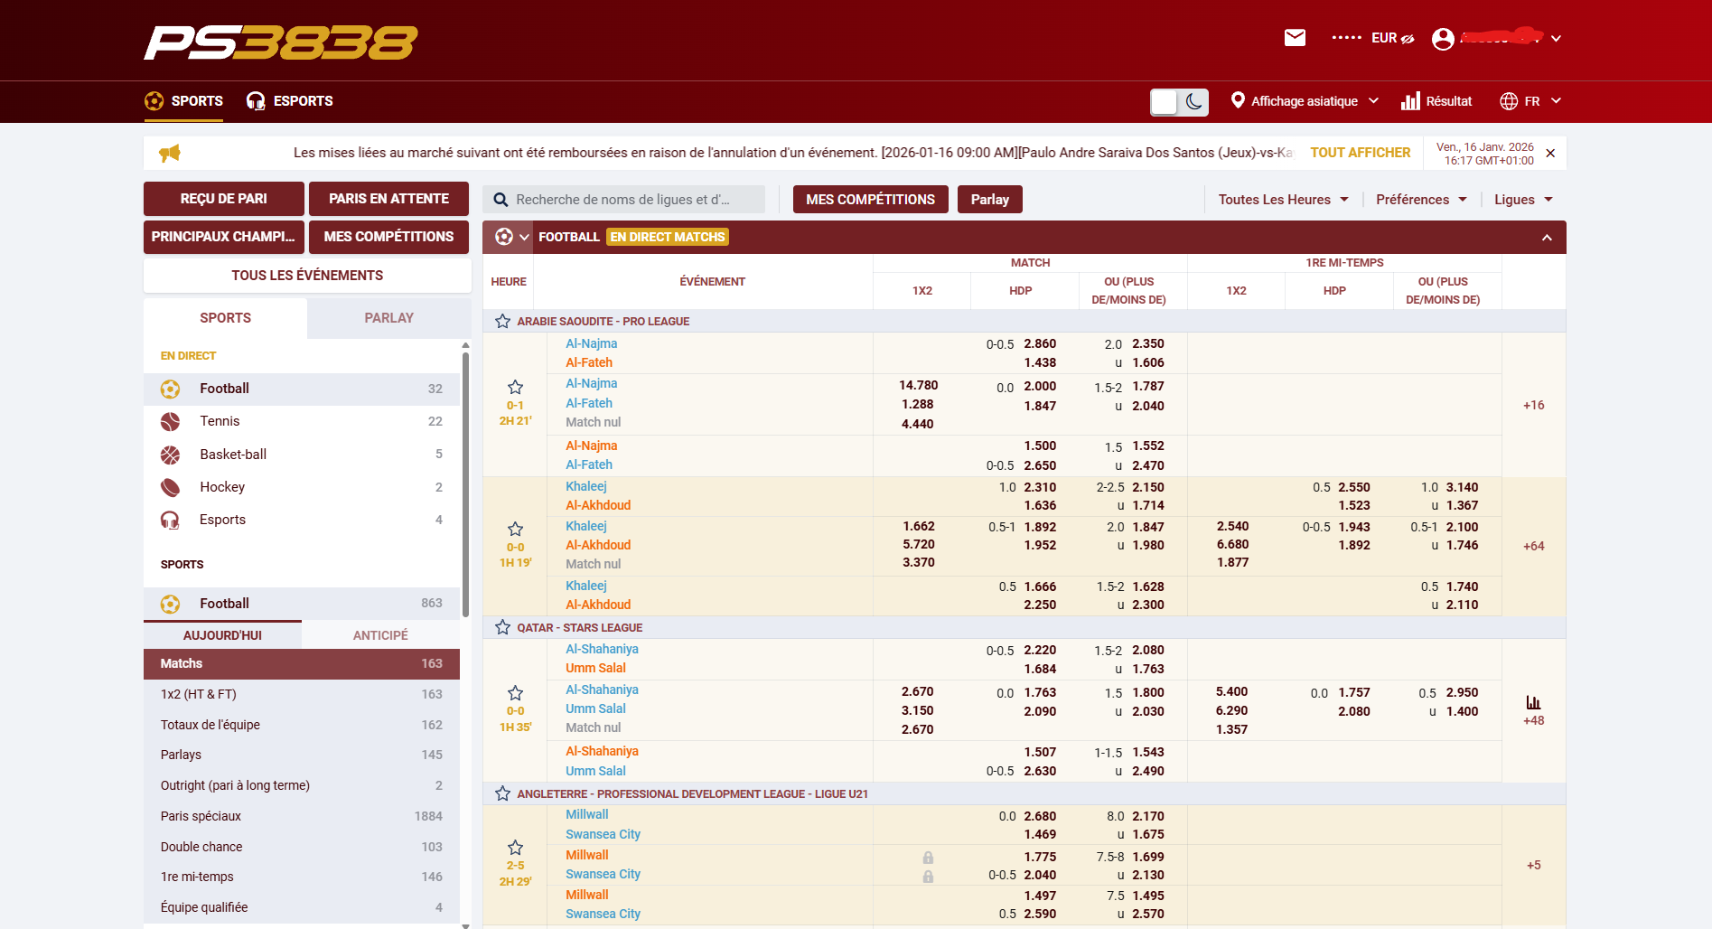Open PARIS EN ATTENTE panel
Image resolution: width=1712 pixels, height=929 pixels.
pyautogui.click(x=388, y=199)
